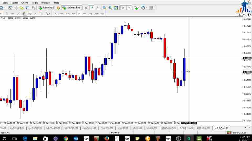Open the Tools menu

pyautogui.click(x=35, y=3)
